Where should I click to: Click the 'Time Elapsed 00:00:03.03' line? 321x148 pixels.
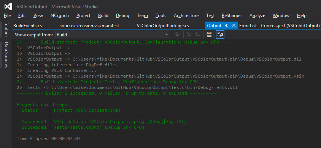49,139
